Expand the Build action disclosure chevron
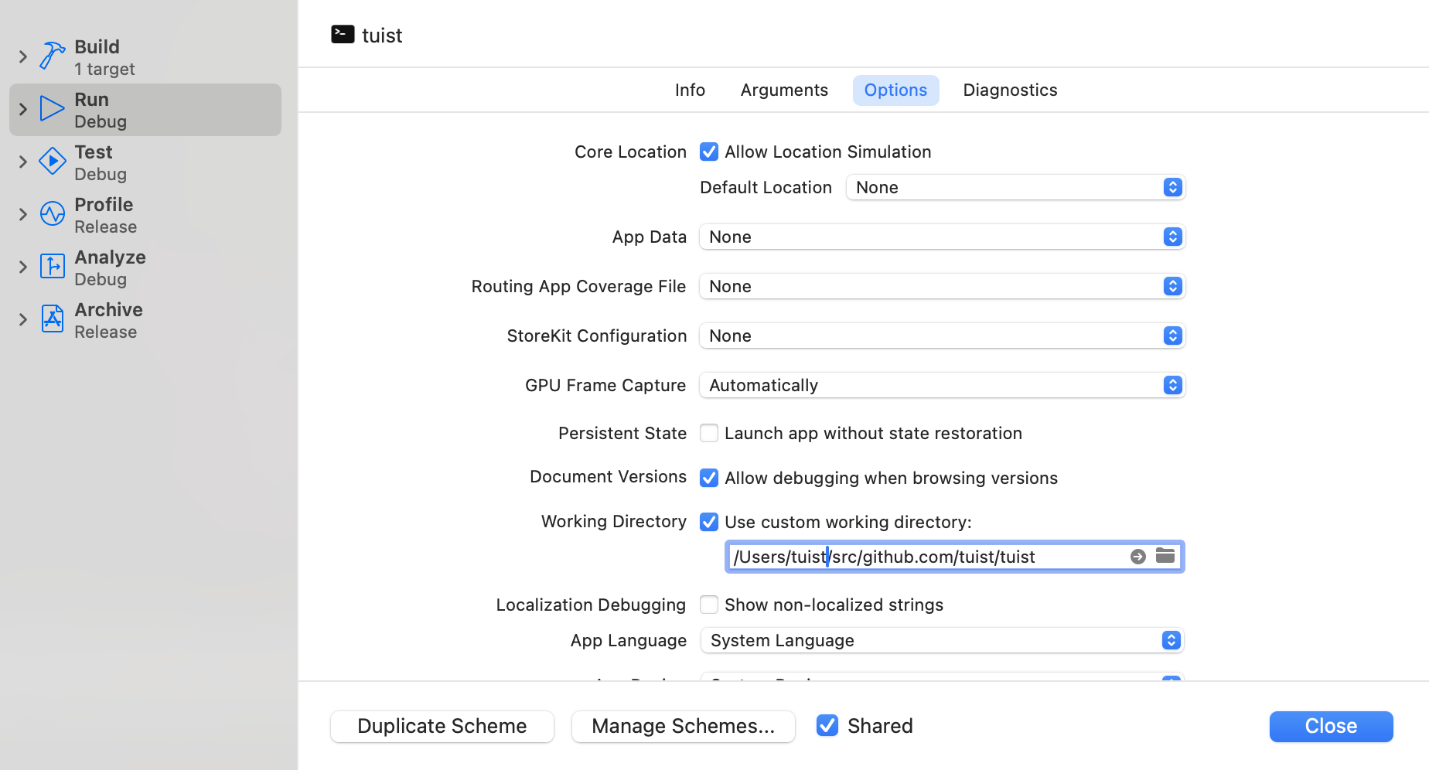This screenshot has height=770, width=1429. (x=23, y=56)
